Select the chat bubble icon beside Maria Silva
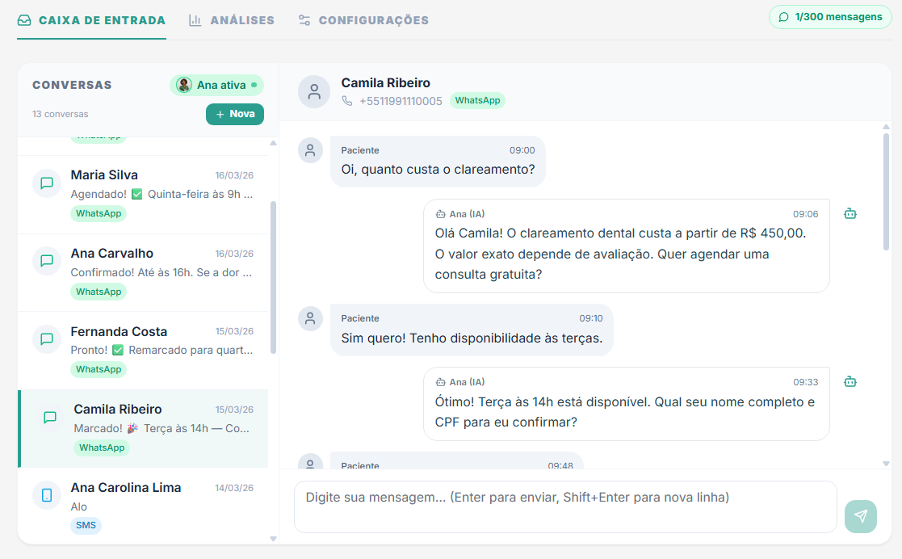Screen dimensions: 902x559 click(x=48, y=183)
